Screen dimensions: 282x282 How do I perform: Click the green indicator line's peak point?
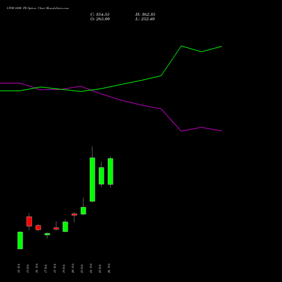click(182, 46)
